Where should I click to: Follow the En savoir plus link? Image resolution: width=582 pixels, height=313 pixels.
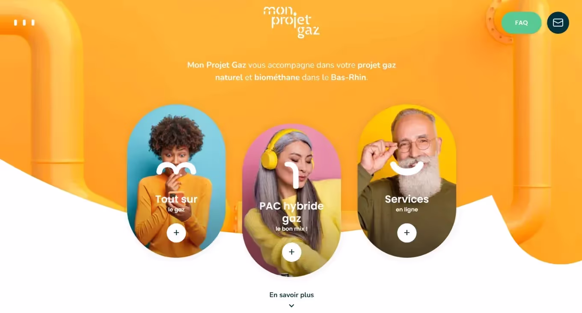tap(291, 295)
